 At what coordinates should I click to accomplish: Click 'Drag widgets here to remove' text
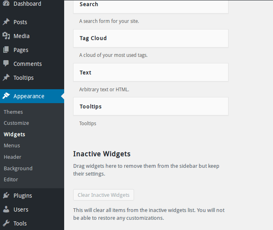pos(146,170)
